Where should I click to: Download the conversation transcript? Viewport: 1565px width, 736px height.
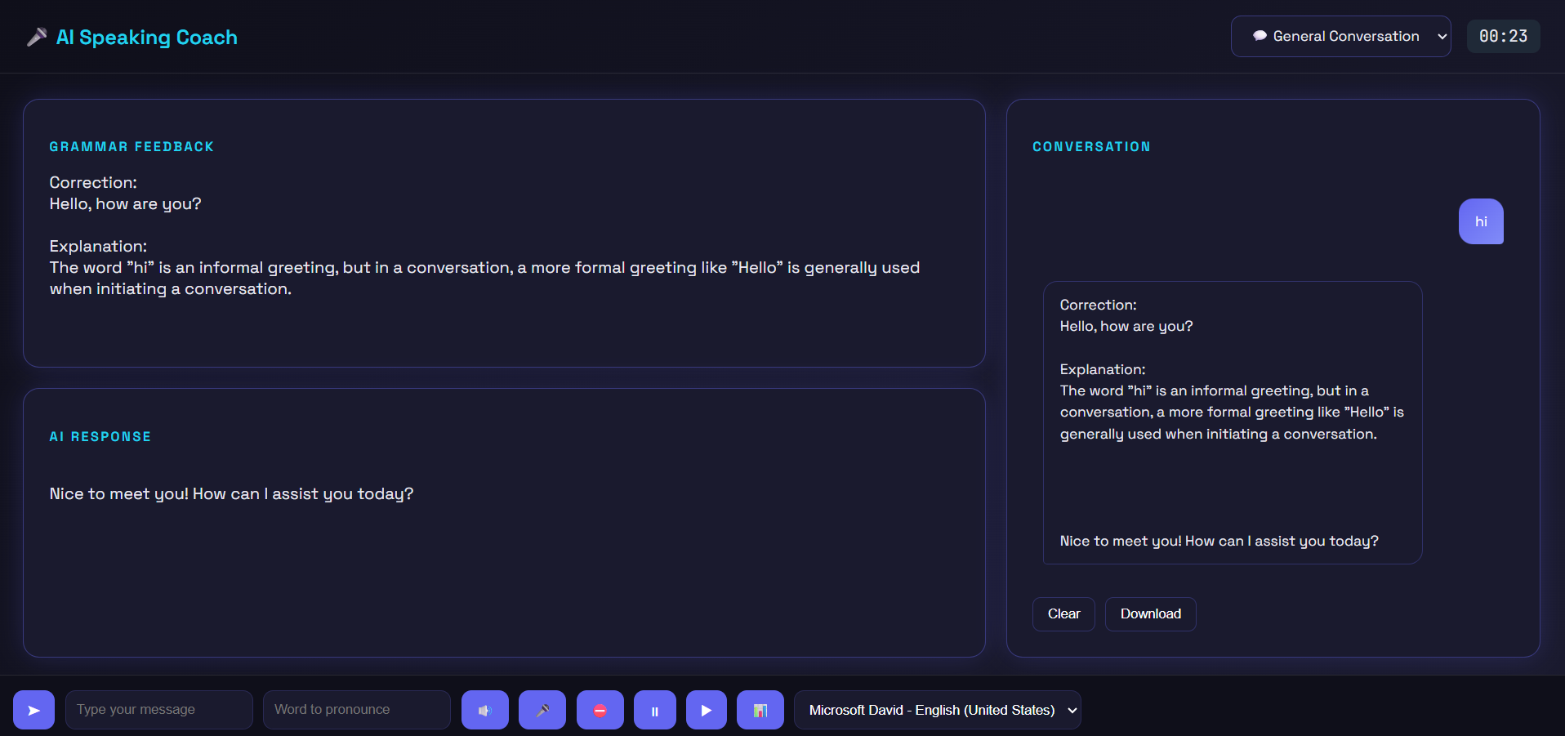coord(1150,614)
